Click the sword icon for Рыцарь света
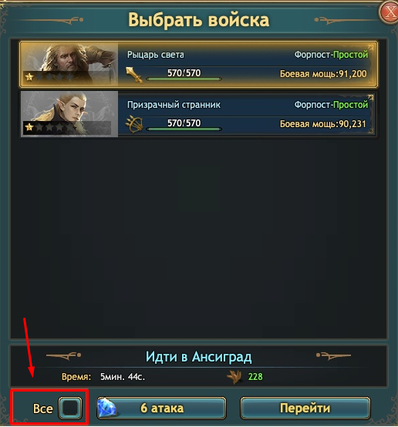398x427 pixels. [134, 75]
